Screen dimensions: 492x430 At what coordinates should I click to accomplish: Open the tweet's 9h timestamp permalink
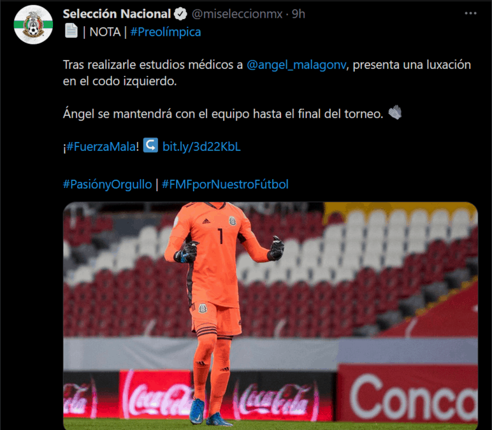click(x=298, y=14)
